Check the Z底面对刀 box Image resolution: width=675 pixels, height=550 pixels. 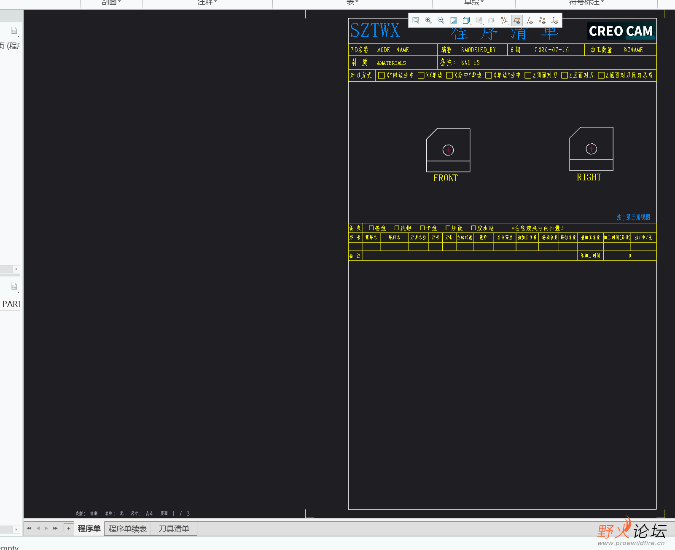tap(565, 75)
